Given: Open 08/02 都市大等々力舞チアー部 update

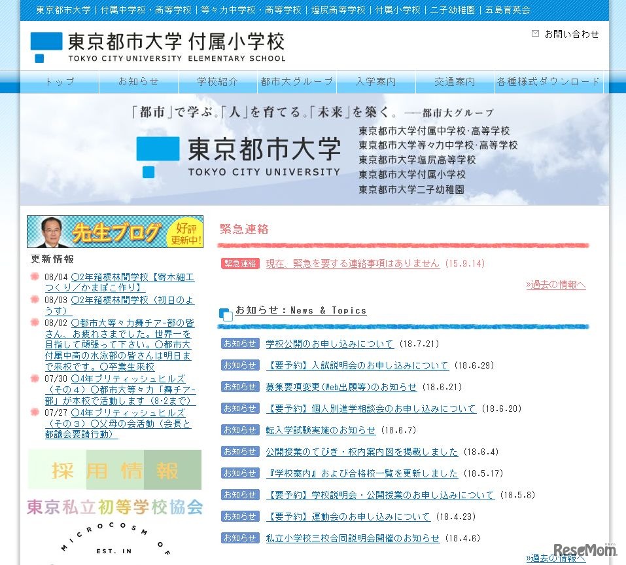Looking at the screenshot, I should [x=119, y=344].
